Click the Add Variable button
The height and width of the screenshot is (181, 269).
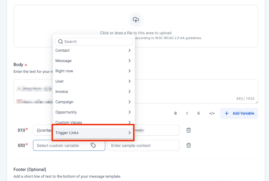pos(239,113)
